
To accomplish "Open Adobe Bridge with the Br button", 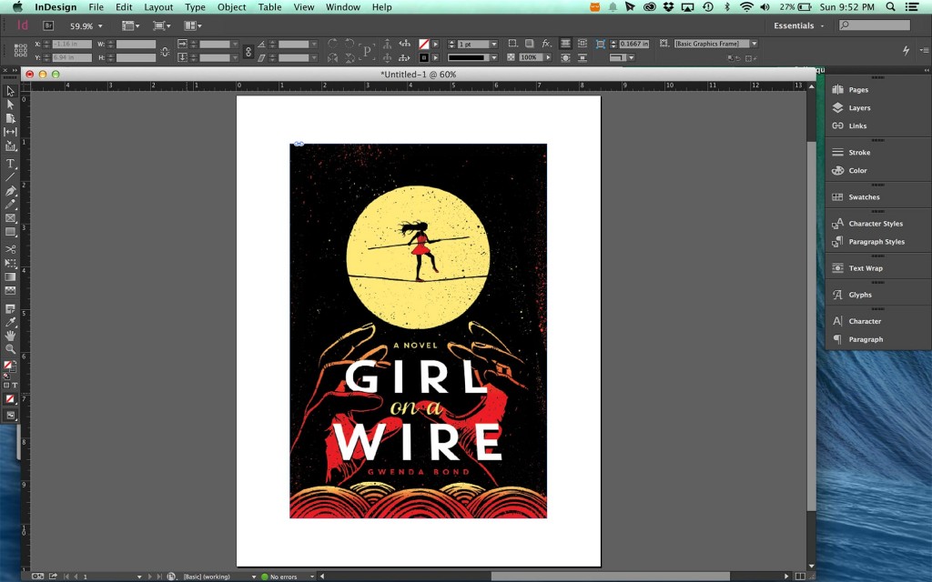I will [x=49, y=25].
